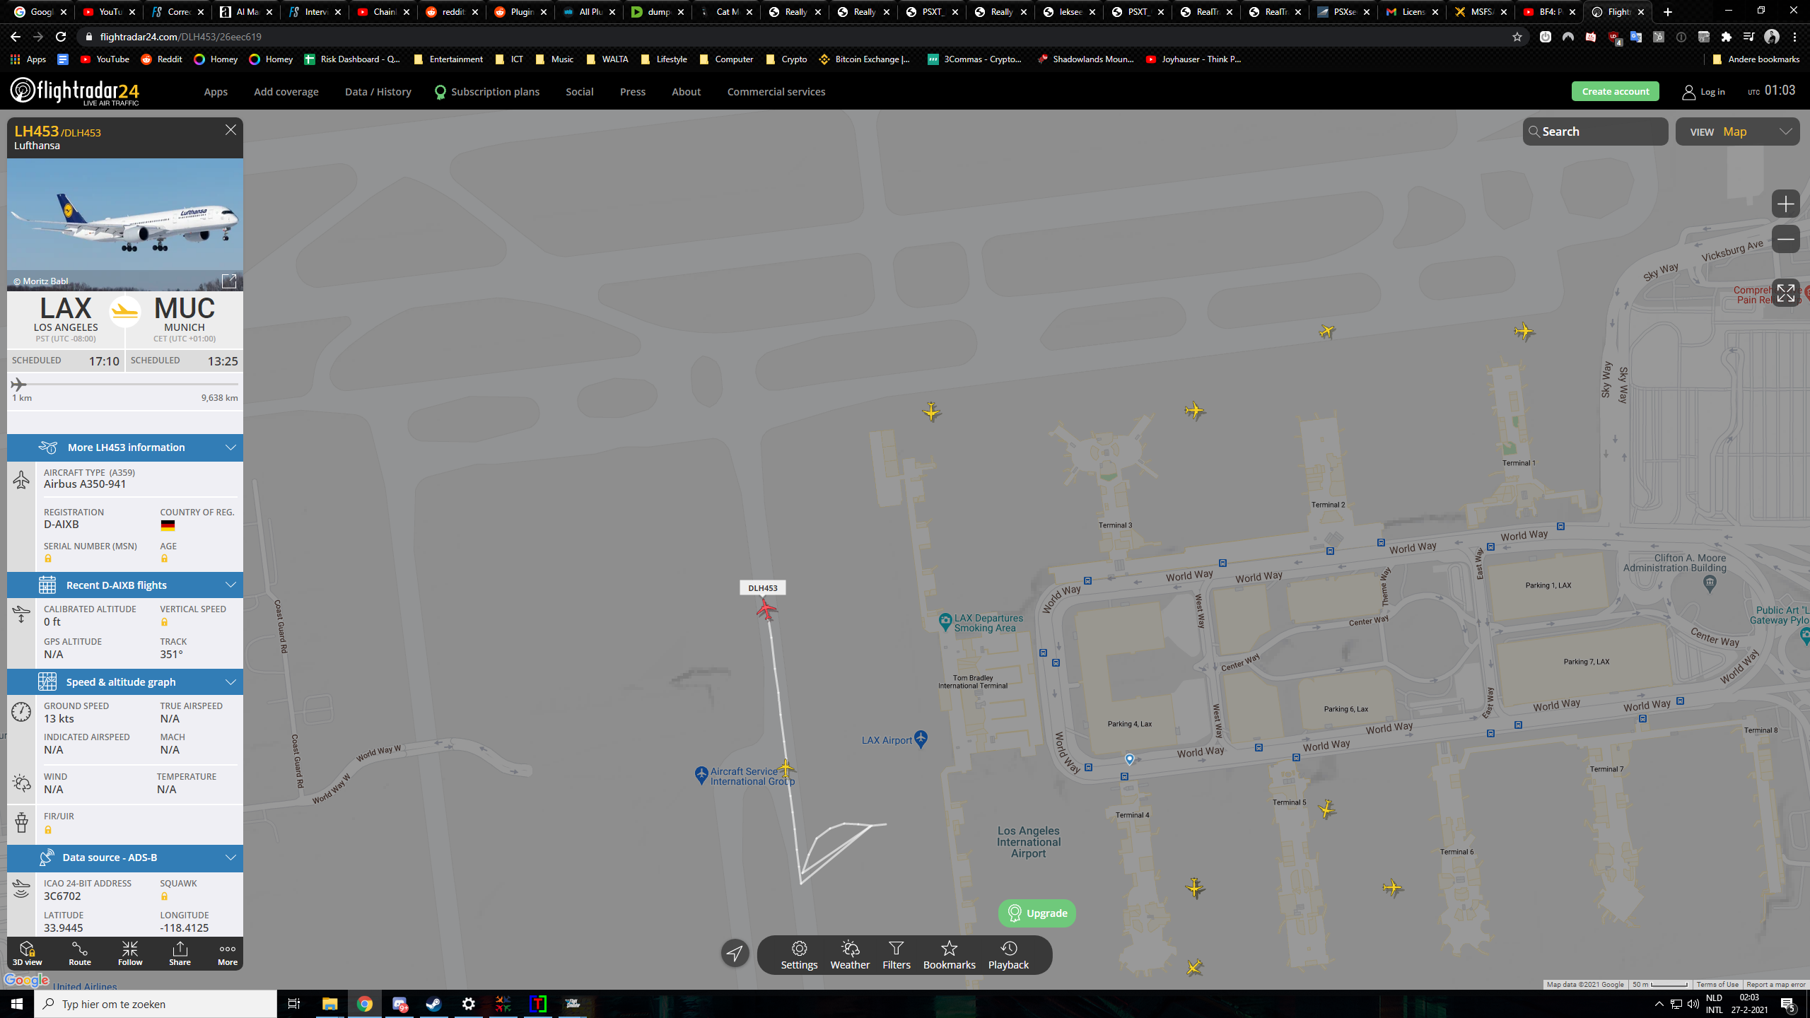The image size is (1810, 1018).
Task: Click the Follow aircraft button
Action: 130,953
